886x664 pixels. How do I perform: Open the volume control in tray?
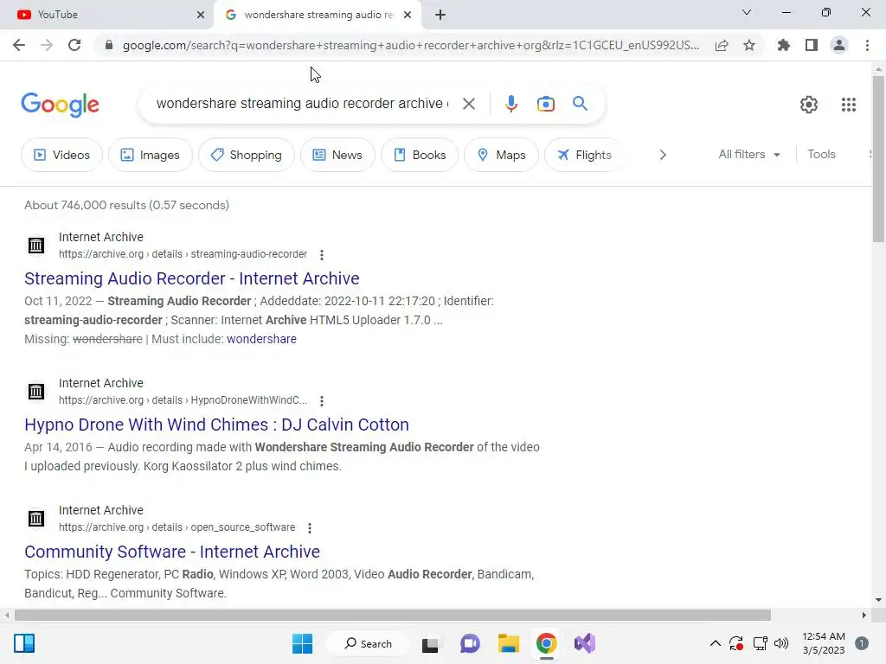pyautogui.click(x=781, y=643)
